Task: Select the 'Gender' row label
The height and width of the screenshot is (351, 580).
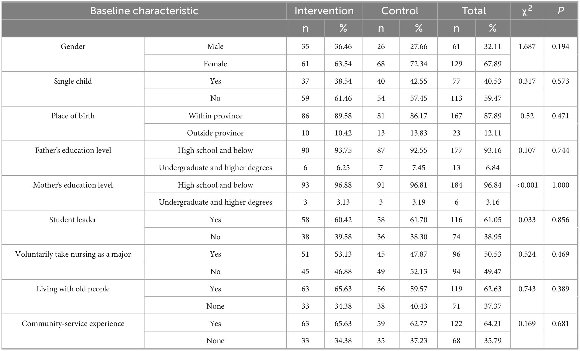Action: pos(73,46)
